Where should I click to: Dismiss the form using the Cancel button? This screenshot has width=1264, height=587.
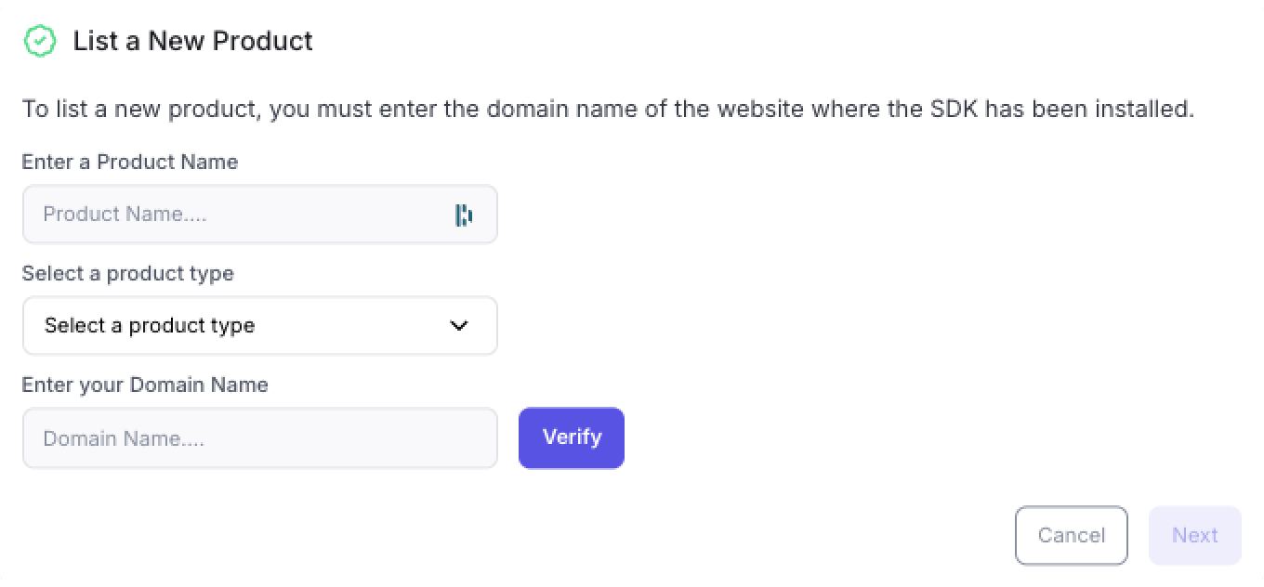(1072, 535)
